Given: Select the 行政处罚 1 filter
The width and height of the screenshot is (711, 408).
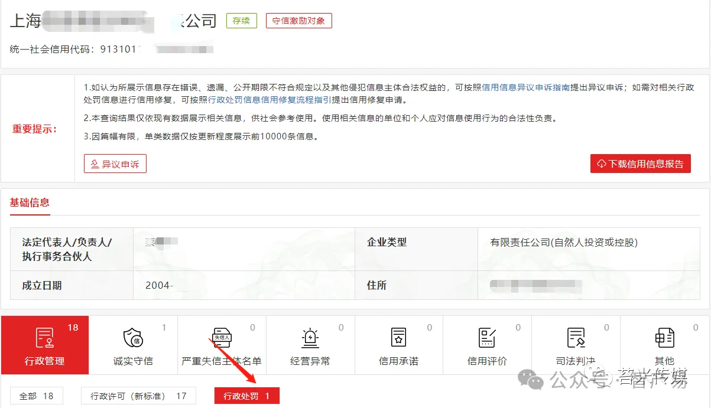Looking at the screenshot, I should [x=246, y=396].
